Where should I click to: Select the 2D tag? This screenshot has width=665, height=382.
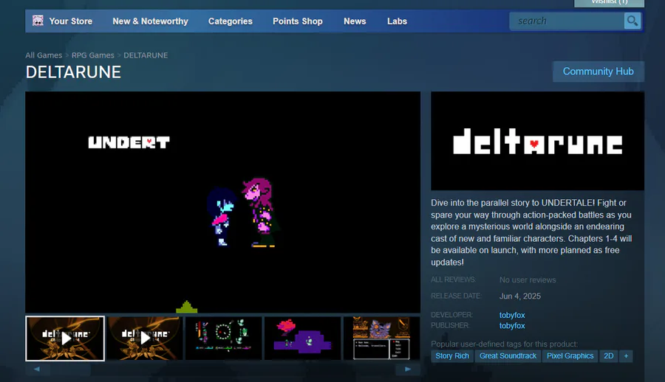pos(609,355)
